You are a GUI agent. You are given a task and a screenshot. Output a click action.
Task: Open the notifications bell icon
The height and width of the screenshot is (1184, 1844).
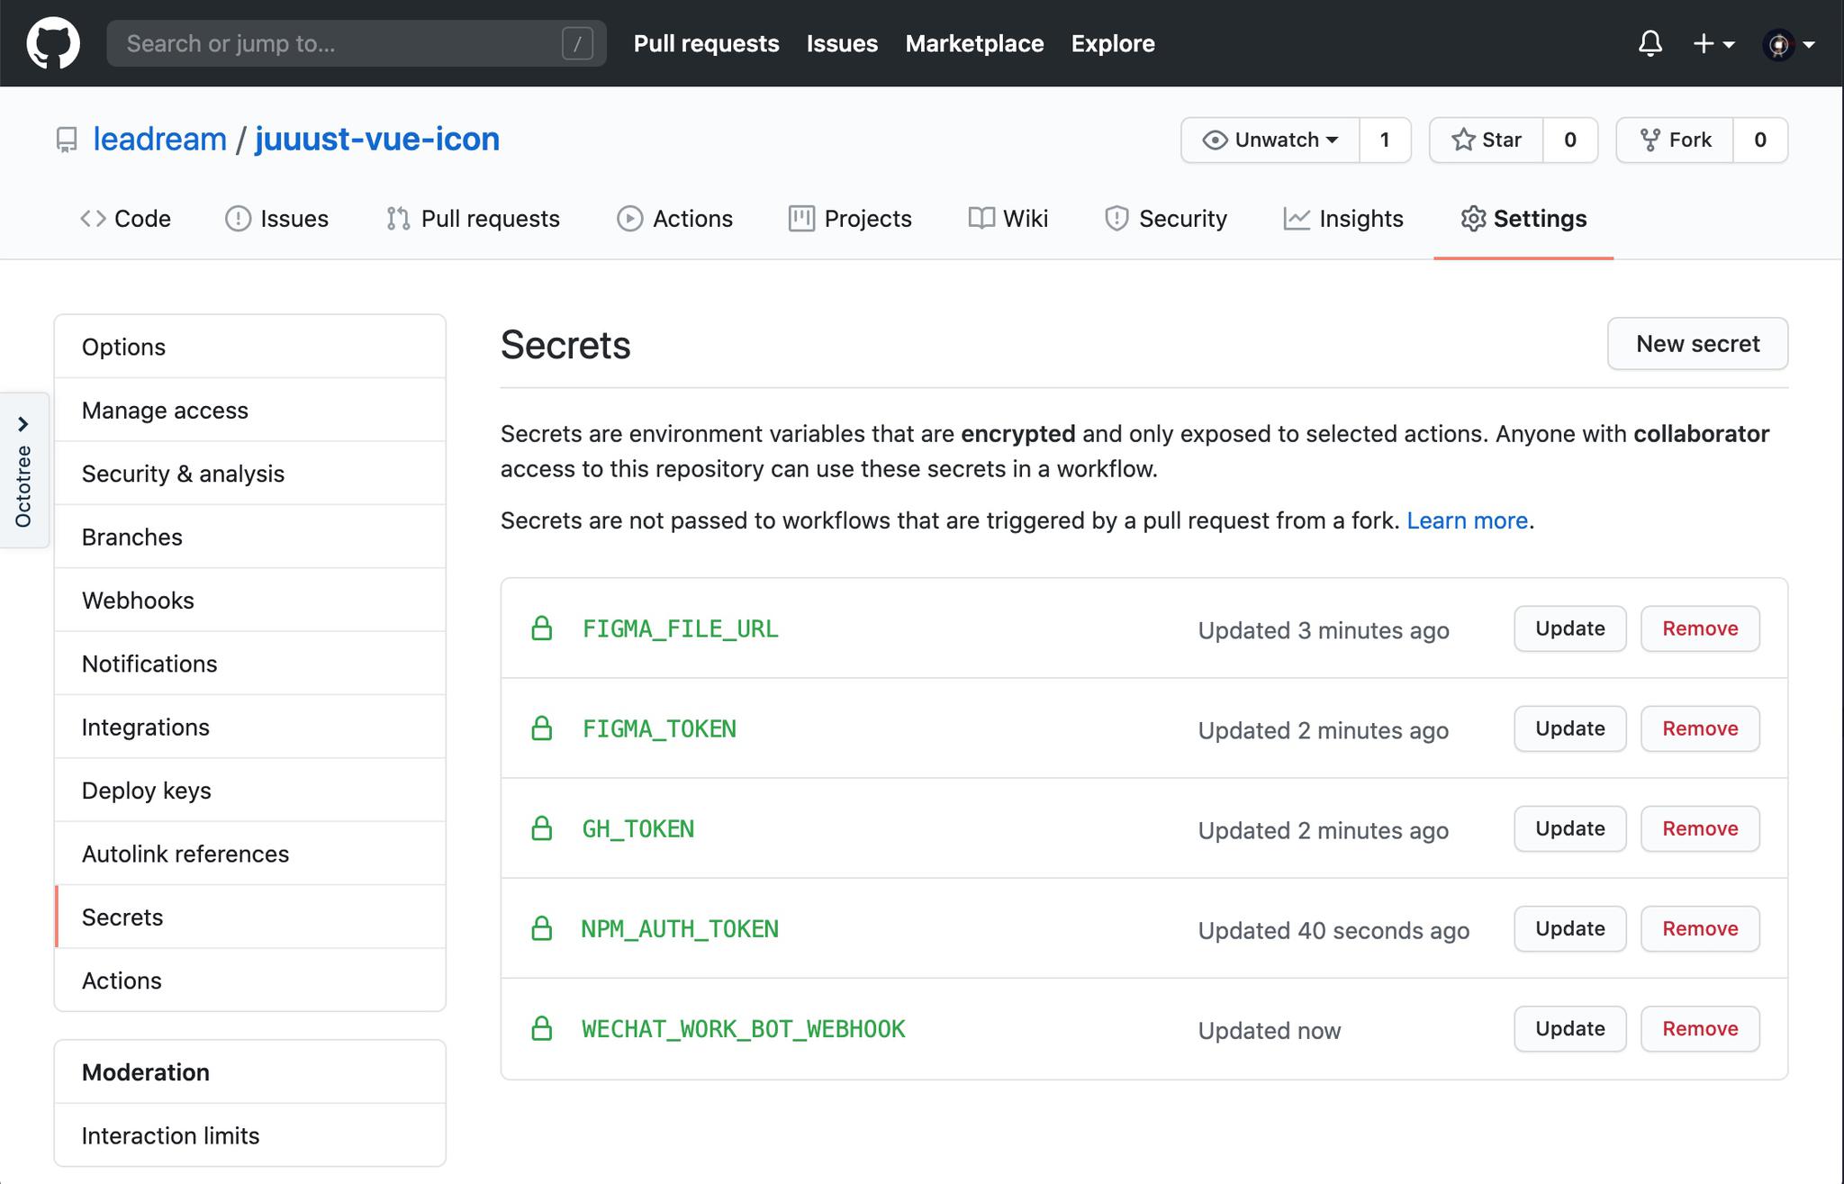tap(1650, 42)
